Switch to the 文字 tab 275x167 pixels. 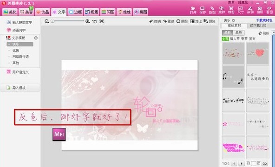[59, 12]
